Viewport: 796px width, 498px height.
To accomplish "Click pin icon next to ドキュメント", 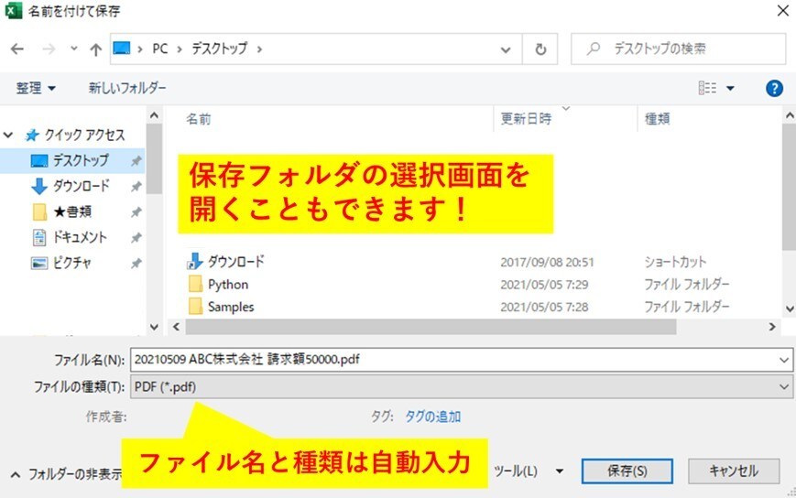I will (x=136, y=237).
